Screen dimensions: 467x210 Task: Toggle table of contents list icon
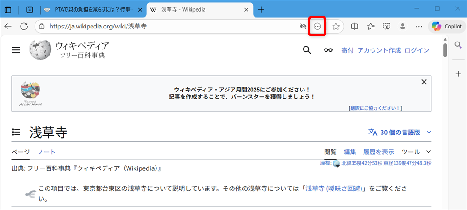coord(16,132)
